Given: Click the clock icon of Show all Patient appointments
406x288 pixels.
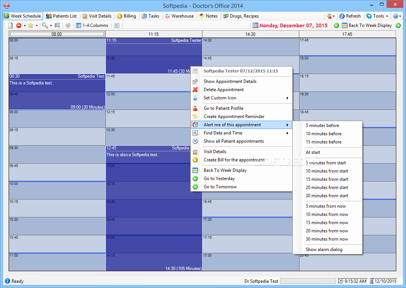Looking at the screenshot, I should [195, 141].
